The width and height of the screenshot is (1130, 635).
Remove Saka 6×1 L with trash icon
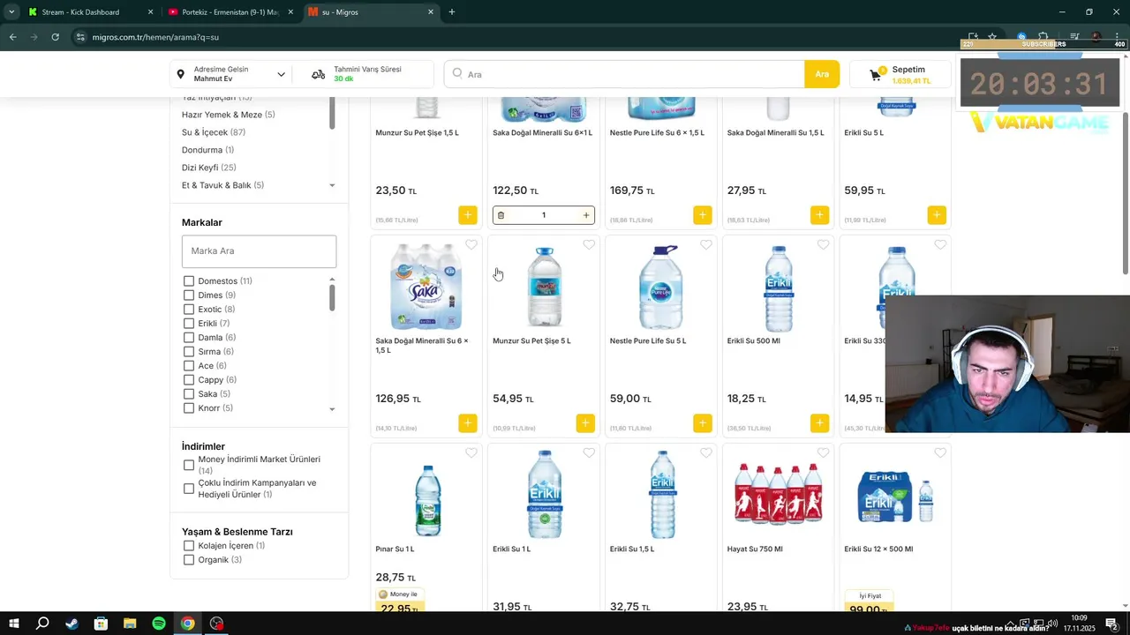tap(501, 215)
